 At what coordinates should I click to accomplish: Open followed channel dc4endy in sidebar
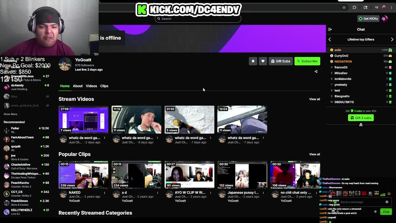pos(26,87)
